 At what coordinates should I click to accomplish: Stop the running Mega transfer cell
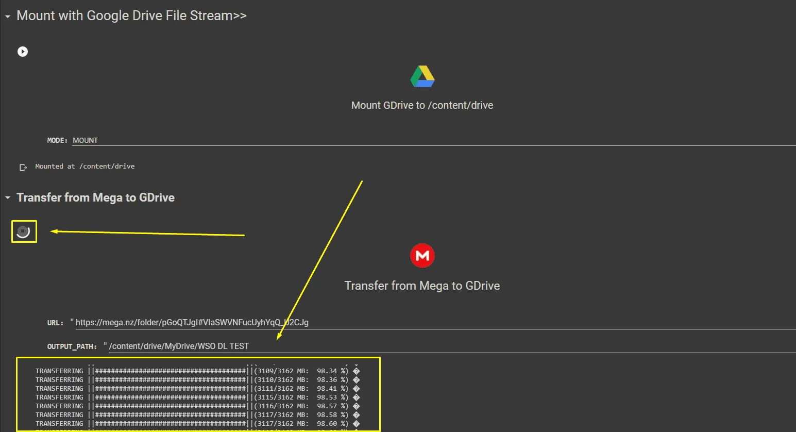[23, 231]
